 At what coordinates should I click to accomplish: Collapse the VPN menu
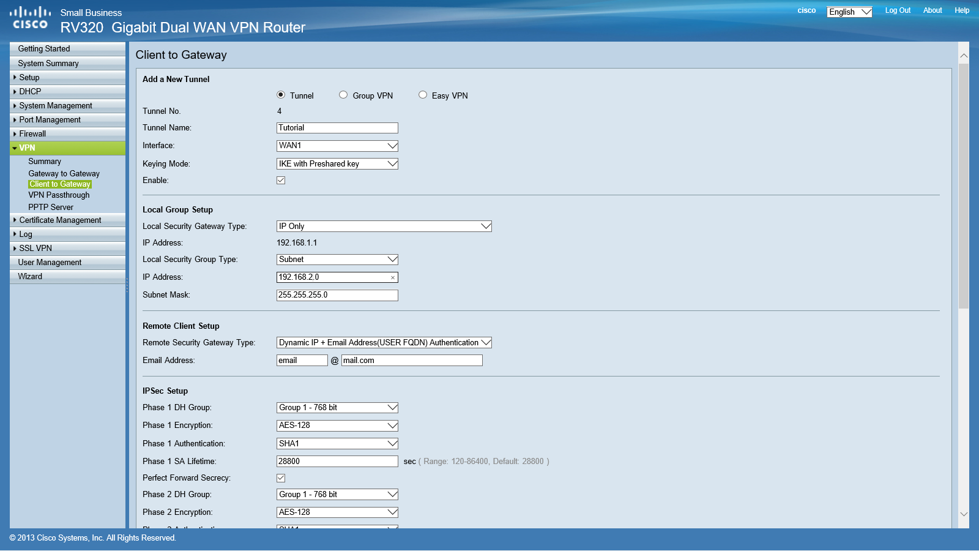[67, 148]
